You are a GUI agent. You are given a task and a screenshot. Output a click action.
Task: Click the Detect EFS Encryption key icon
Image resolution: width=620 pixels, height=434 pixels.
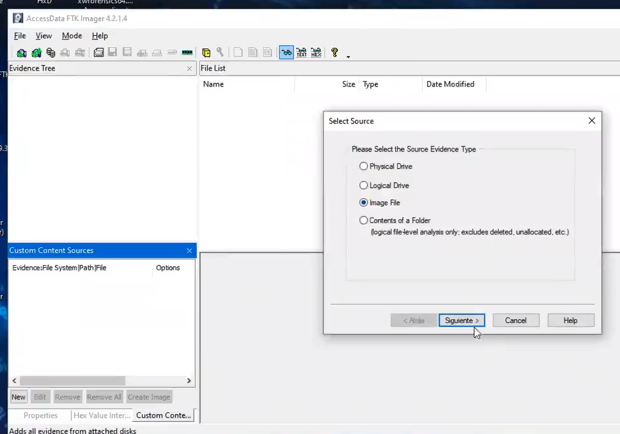[x=220, y=52]
